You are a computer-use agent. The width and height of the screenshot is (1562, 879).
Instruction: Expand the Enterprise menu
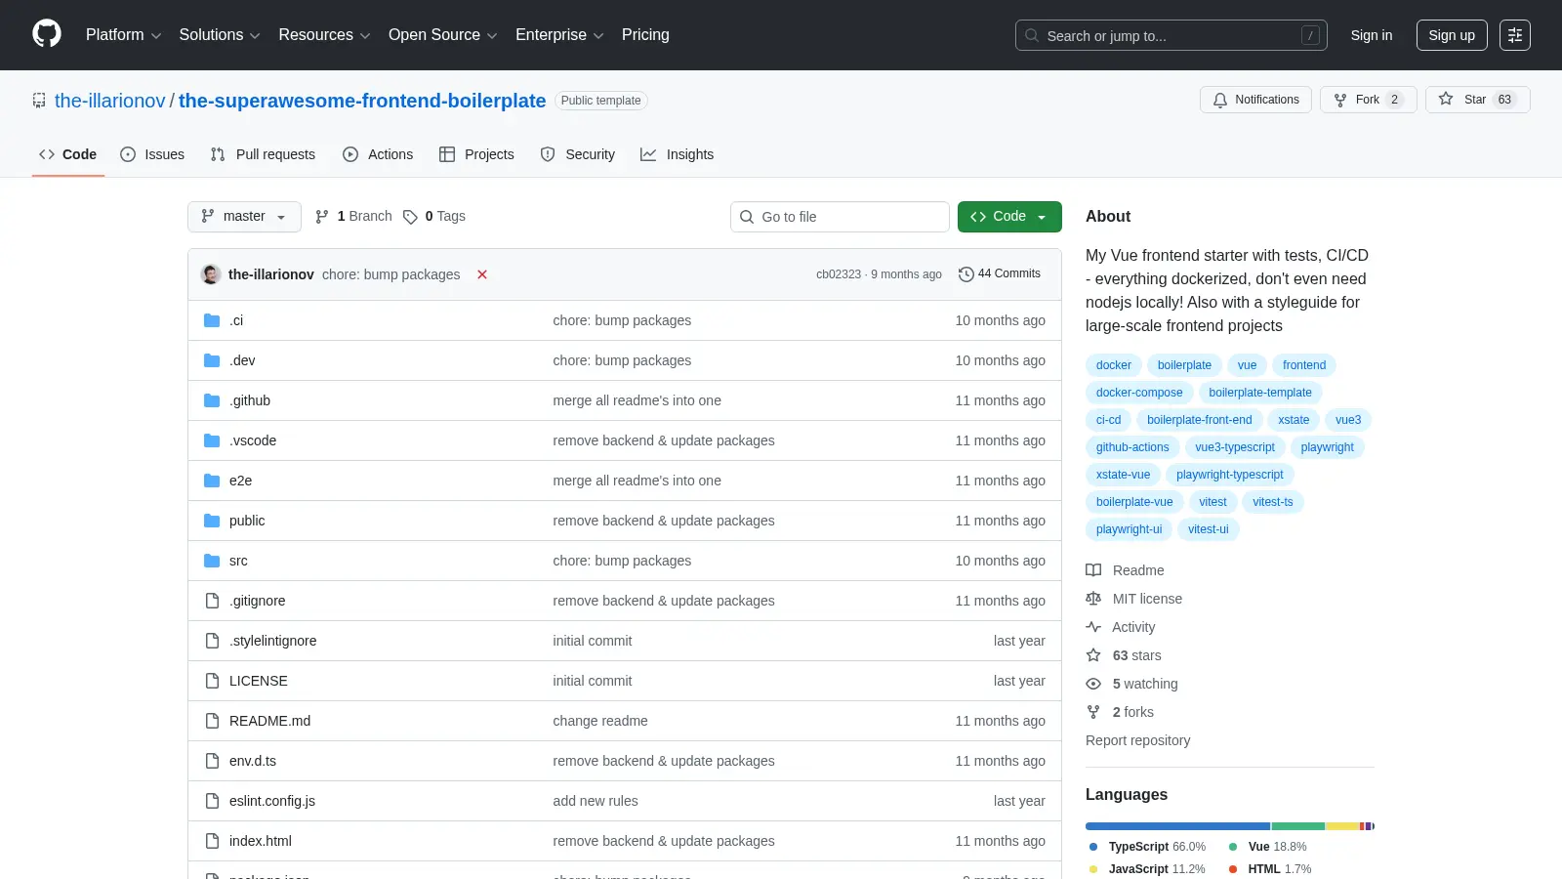559,35
